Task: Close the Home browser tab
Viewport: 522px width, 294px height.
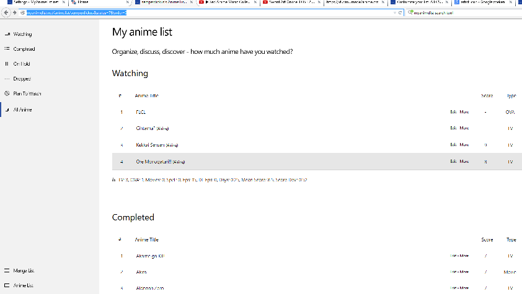Action: click(128, 2)
